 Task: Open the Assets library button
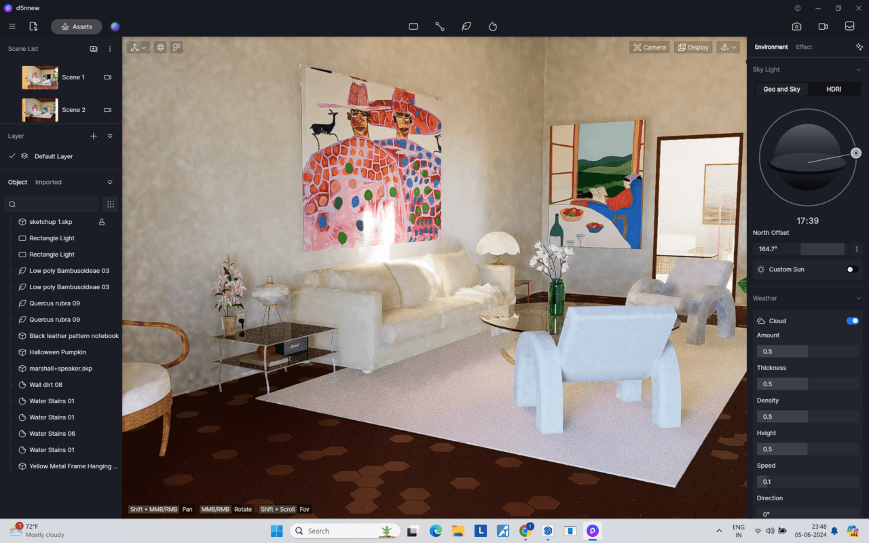click(76, 26)
